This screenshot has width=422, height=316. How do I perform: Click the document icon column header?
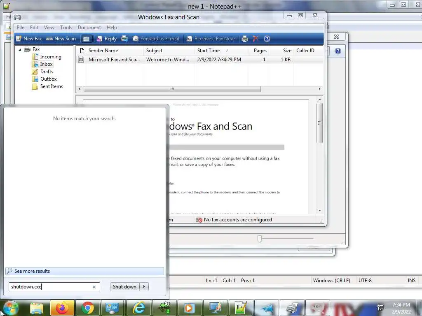pyautogui.click(x=82, y=51)
